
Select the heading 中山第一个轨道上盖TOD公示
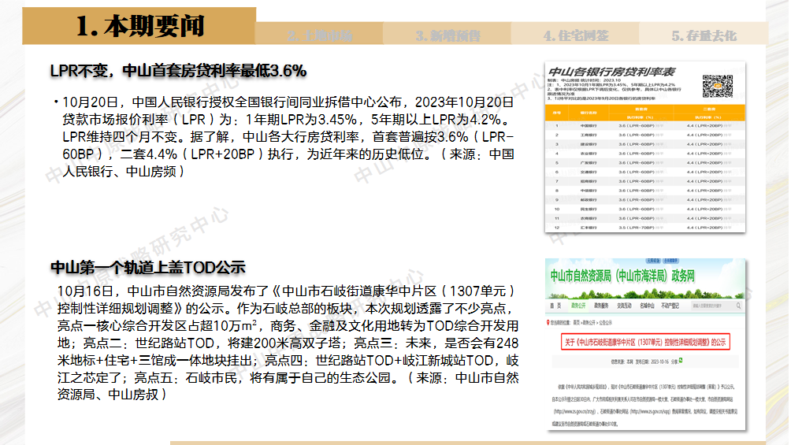click(148, 267)
